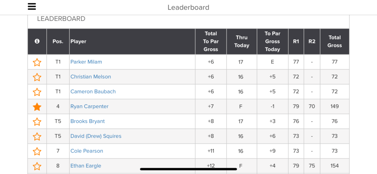Click the Total To Par Gross header
Viewport: 377px width, 174px height.
pos(211,41)
